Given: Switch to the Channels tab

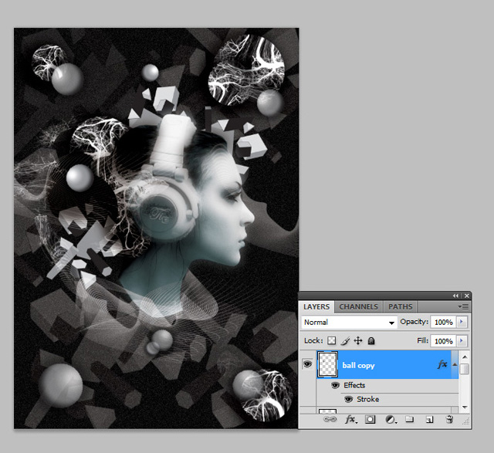Looking at the screenshot, I should pyautogui.click(x=359, y=306).
